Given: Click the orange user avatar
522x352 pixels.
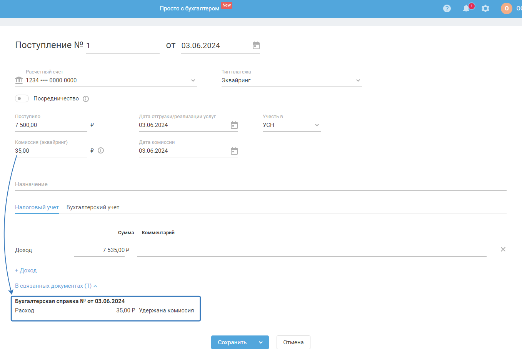Looking at the screenshot, I should (x=506, y=8).
